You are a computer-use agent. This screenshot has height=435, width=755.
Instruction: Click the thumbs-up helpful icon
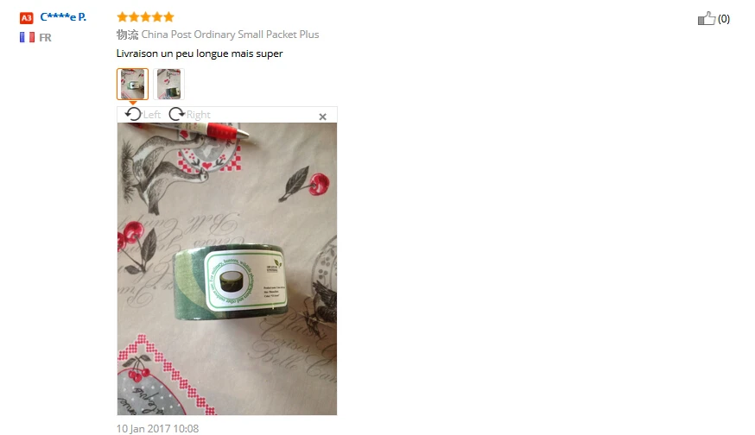(x=707, y=18)
